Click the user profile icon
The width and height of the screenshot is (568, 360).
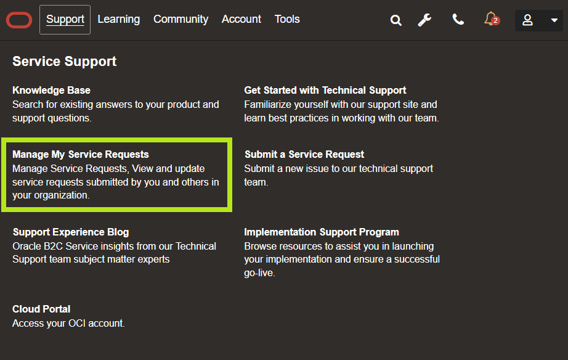(x=527, y=20)
